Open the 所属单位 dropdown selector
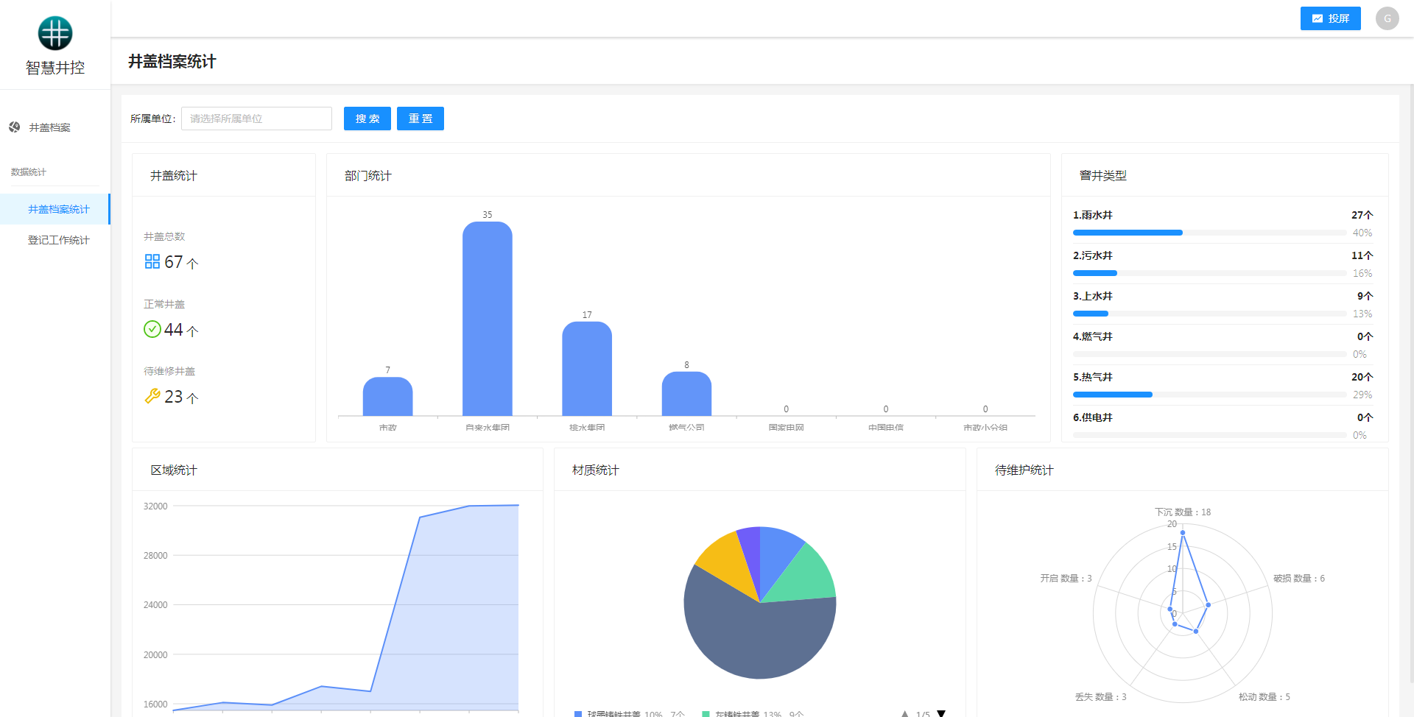Viewport: 1414px width, 717px height. pos(256,119)
